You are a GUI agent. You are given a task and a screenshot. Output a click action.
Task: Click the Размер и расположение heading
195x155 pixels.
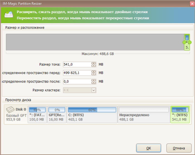[25, 28]
